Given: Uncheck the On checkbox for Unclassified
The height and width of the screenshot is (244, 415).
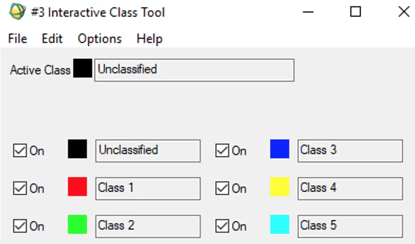Looking at the screenshot, I should [20, 151].
